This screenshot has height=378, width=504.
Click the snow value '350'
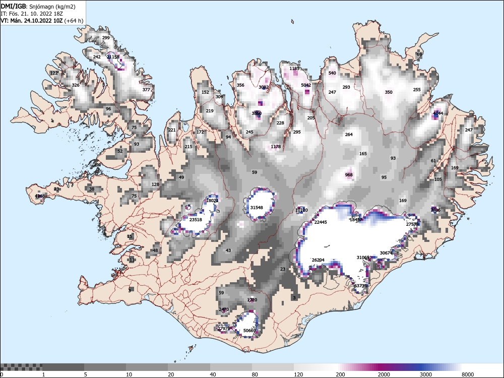tap(389, 92)
